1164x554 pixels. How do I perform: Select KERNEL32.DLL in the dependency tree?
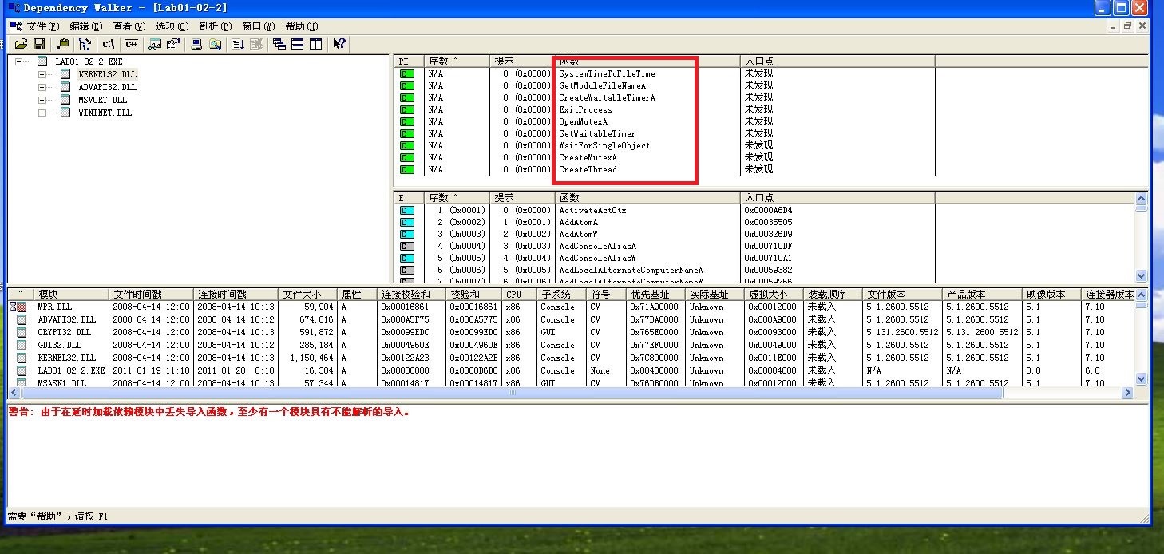pyautogui.click(x=107, y=74)
